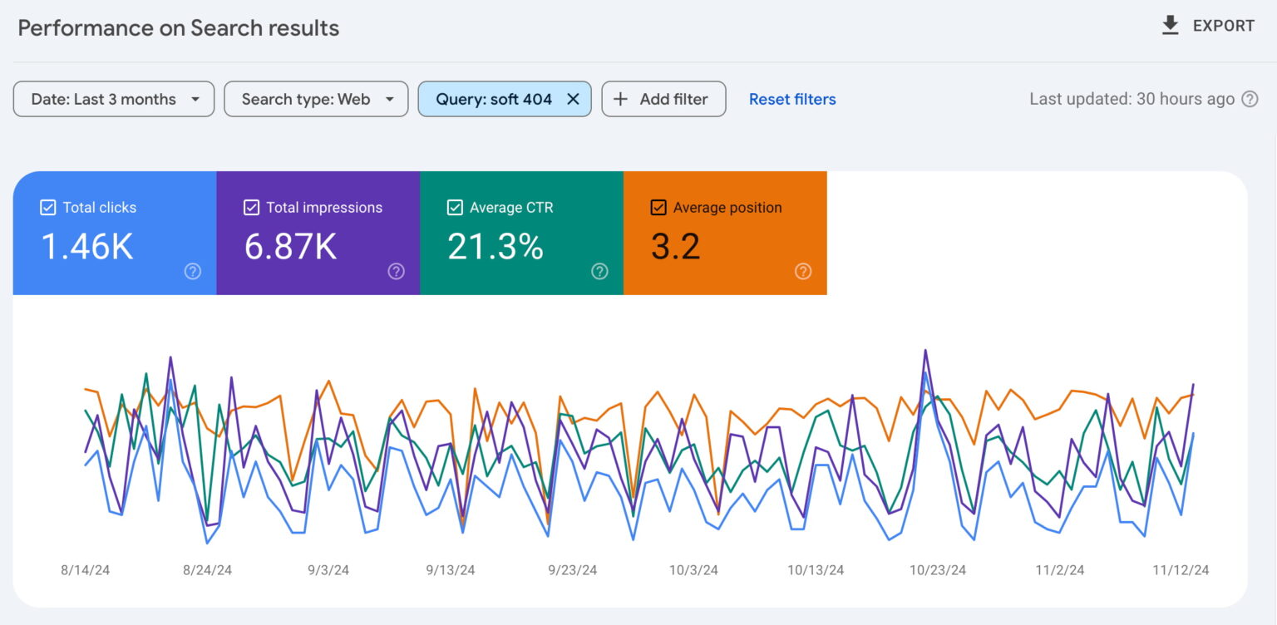
Task: Select the Total impressions metric card
Action: (x=318, y=241)
